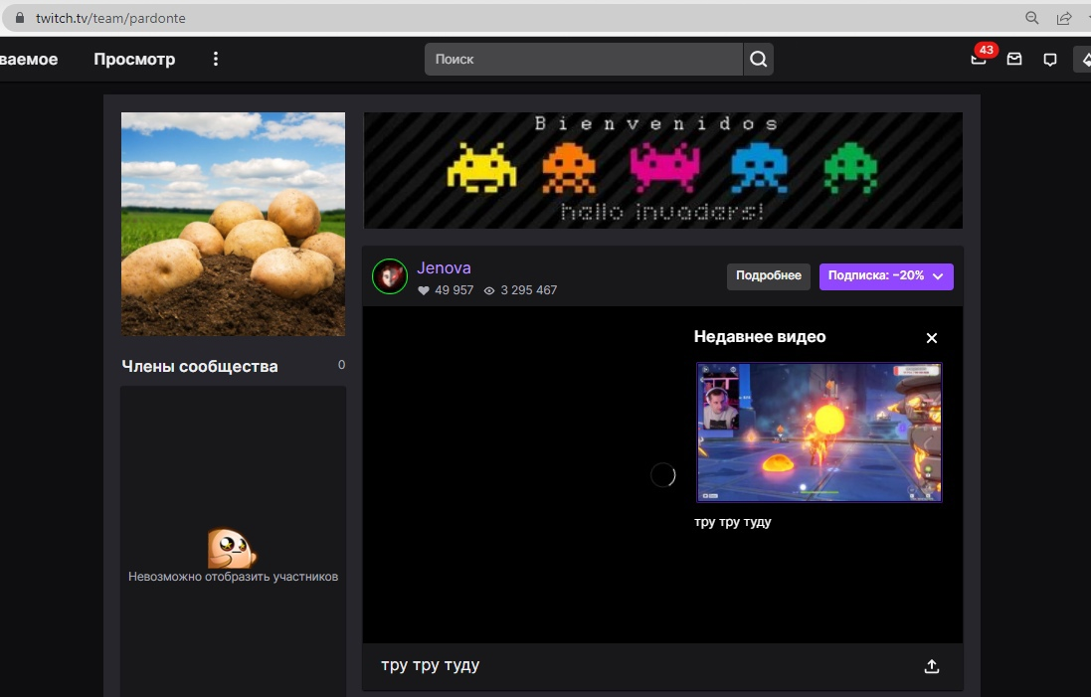The image size is (1091, 697).
Task: Open the Jenova channel link
Action: (x=444, y=267)
